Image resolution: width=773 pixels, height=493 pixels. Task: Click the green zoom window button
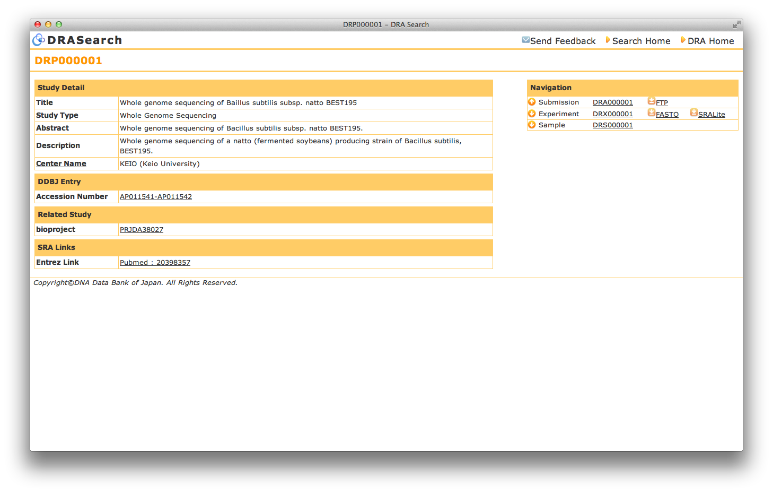coord(59,24)
